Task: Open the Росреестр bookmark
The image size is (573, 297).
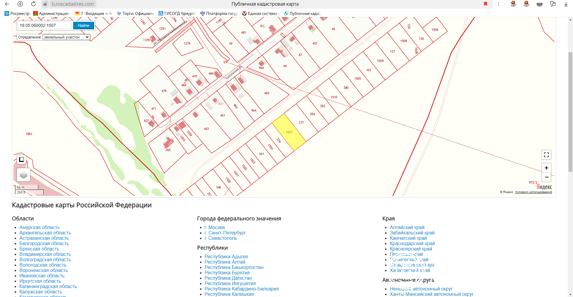Action: click(17, 13)
